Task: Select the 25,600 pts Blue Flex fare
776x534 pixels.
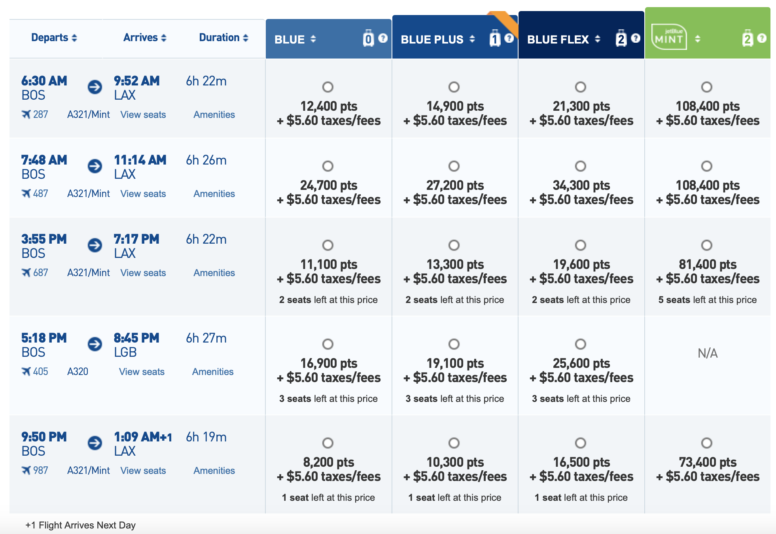Action: pyautogui.click(x=580, y=344)
